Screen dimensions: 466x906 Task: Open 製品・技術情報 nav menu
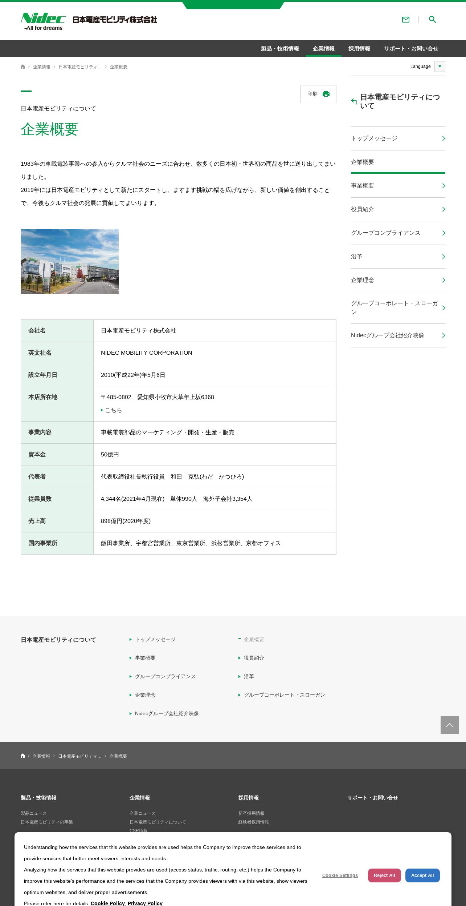pyautogui.click(x=280, y=49)
